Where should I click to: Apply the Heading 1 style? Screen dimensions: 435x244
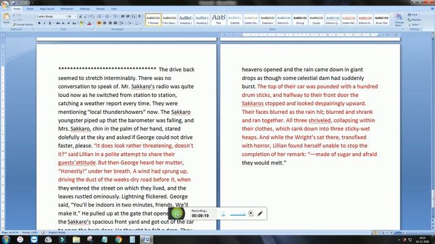coord(186,20)
